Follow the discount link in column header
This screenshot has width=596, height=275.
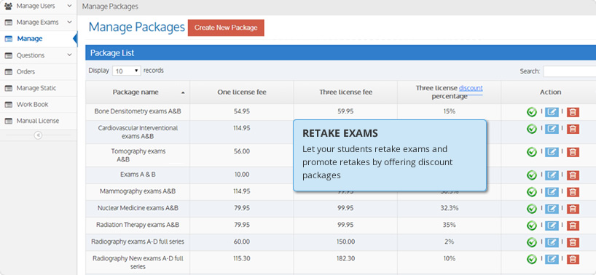pyautogui.click(x=471, y=88)
